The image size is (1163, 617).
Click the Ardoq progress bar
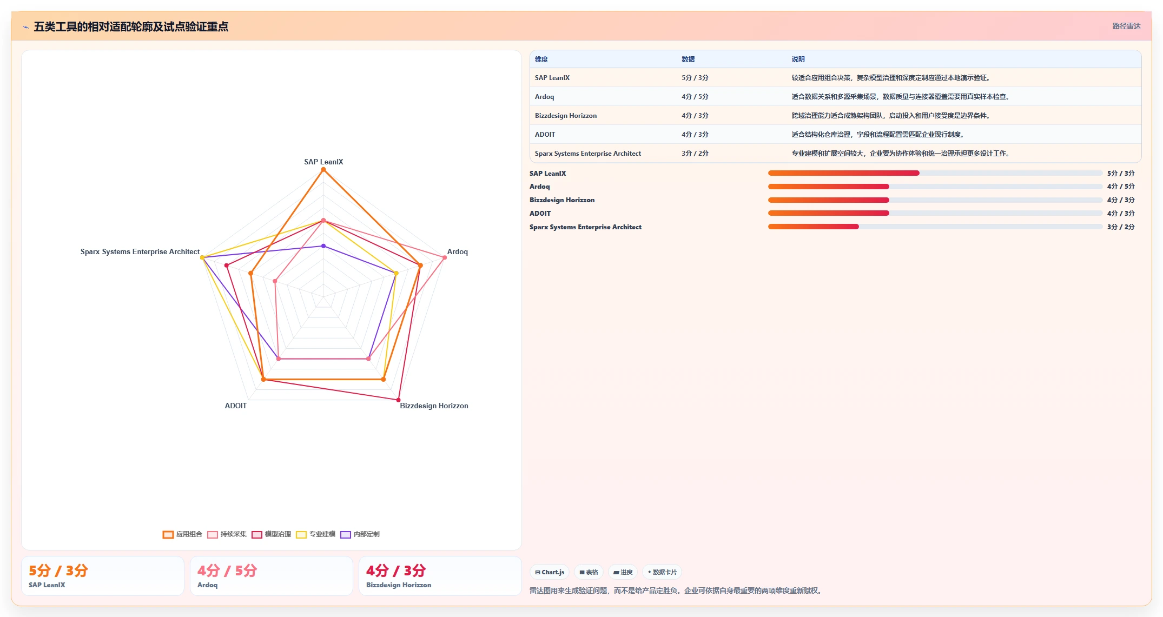[x=935, y=187]
